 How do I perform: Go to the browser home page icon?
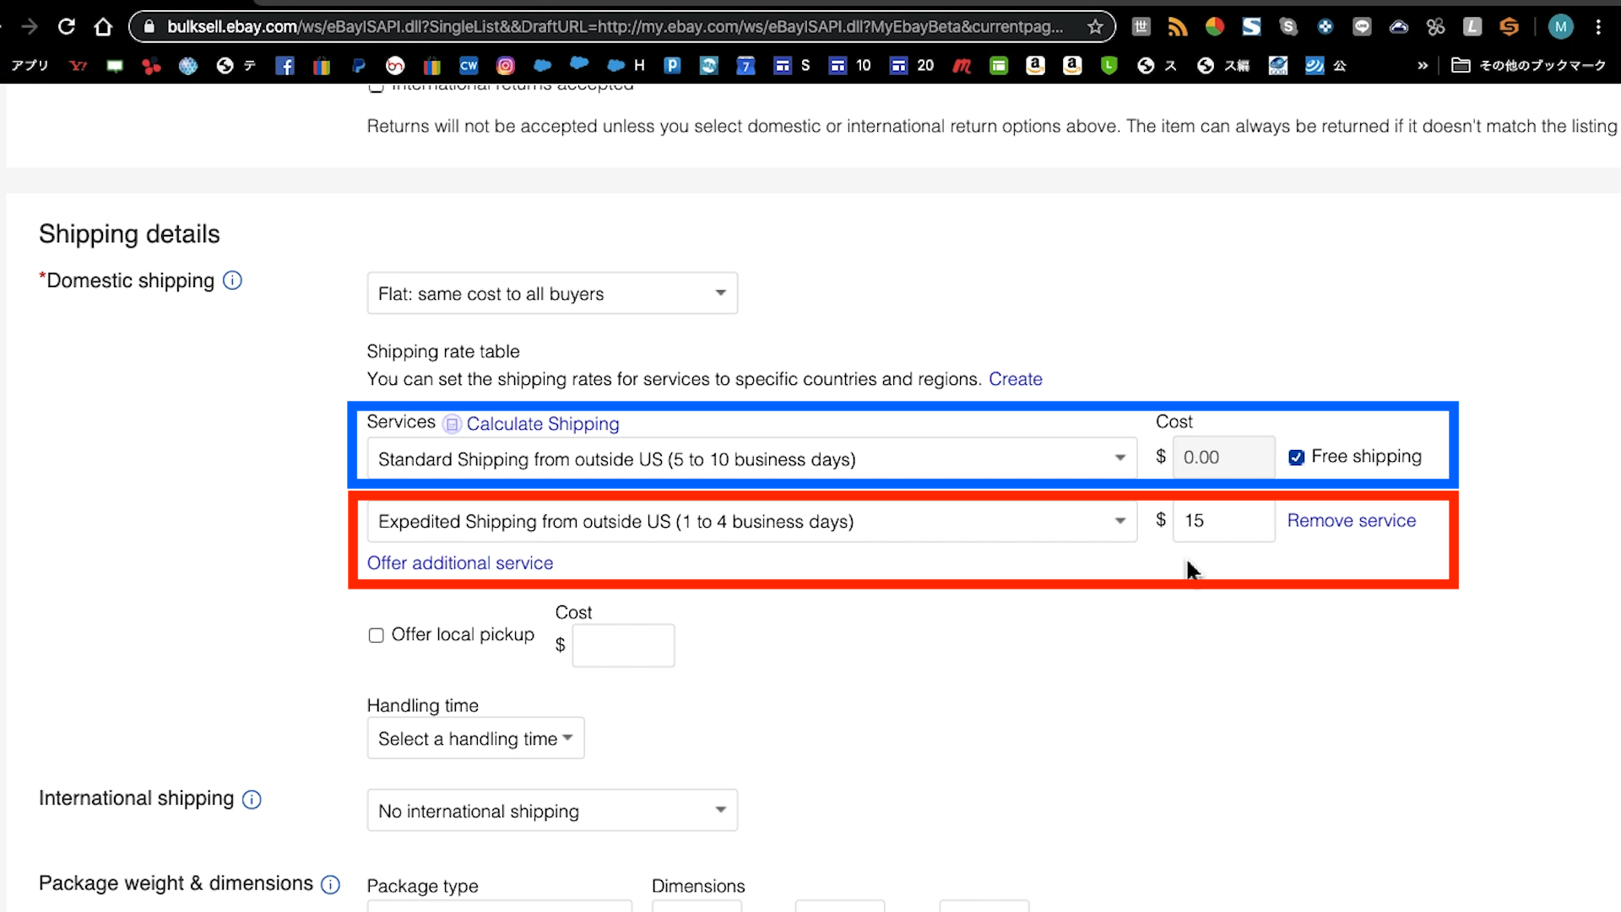(x=103, y=27)
